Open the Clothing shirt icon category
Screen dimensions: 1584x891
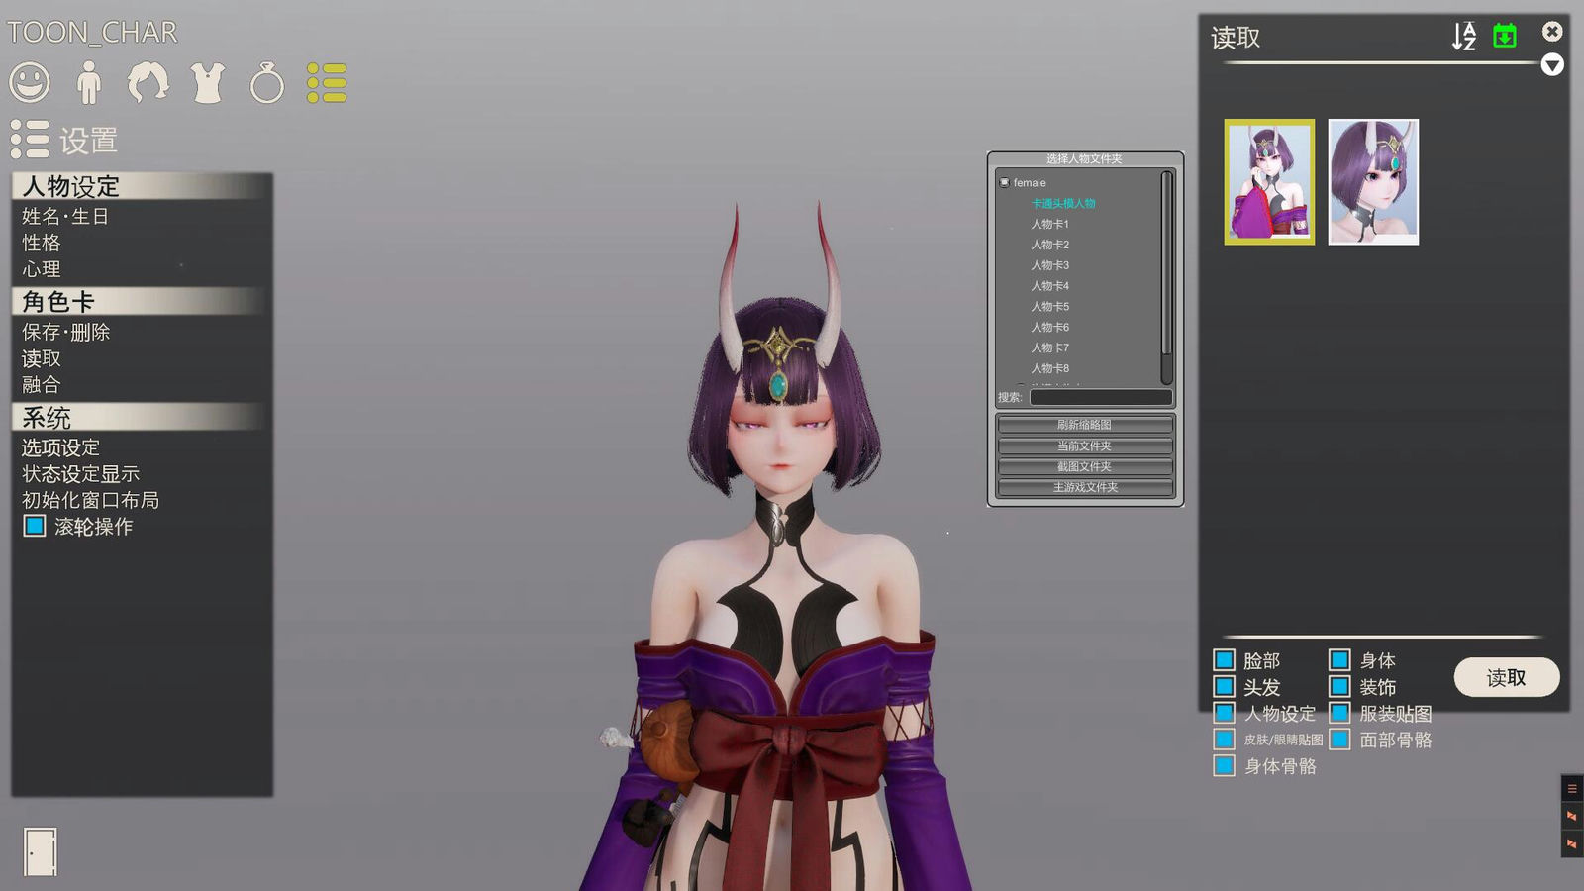coord(208,83)
